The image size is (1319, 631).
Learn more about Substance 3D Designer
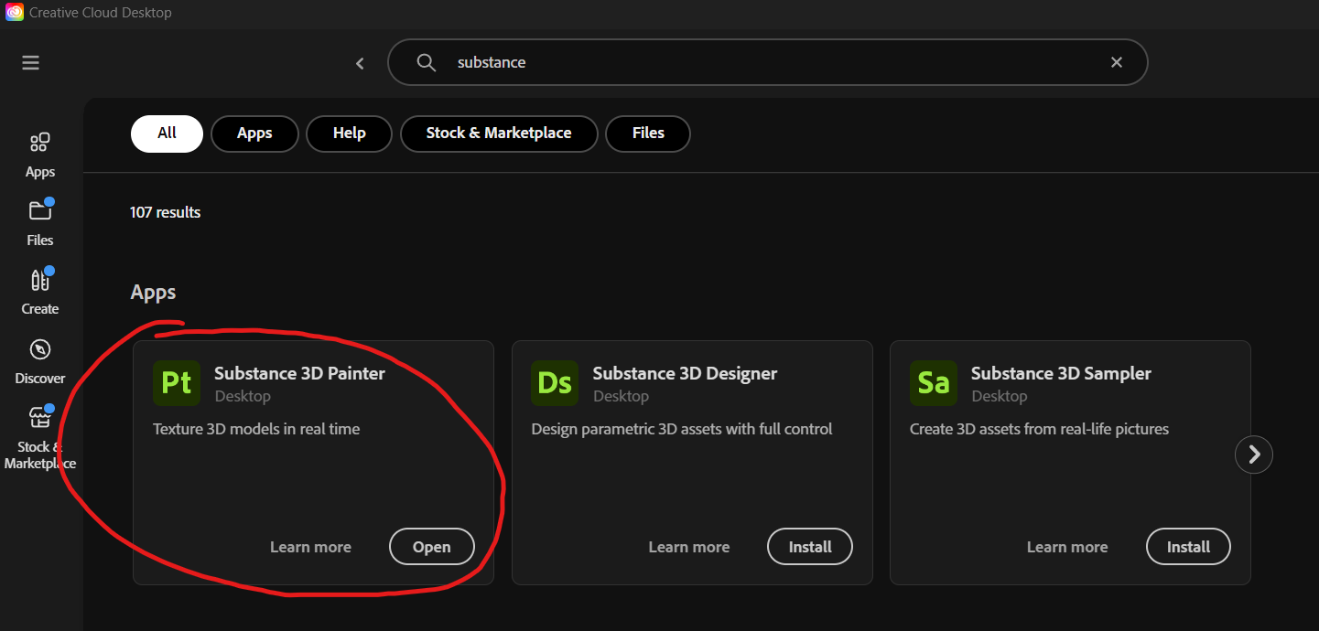689,547
